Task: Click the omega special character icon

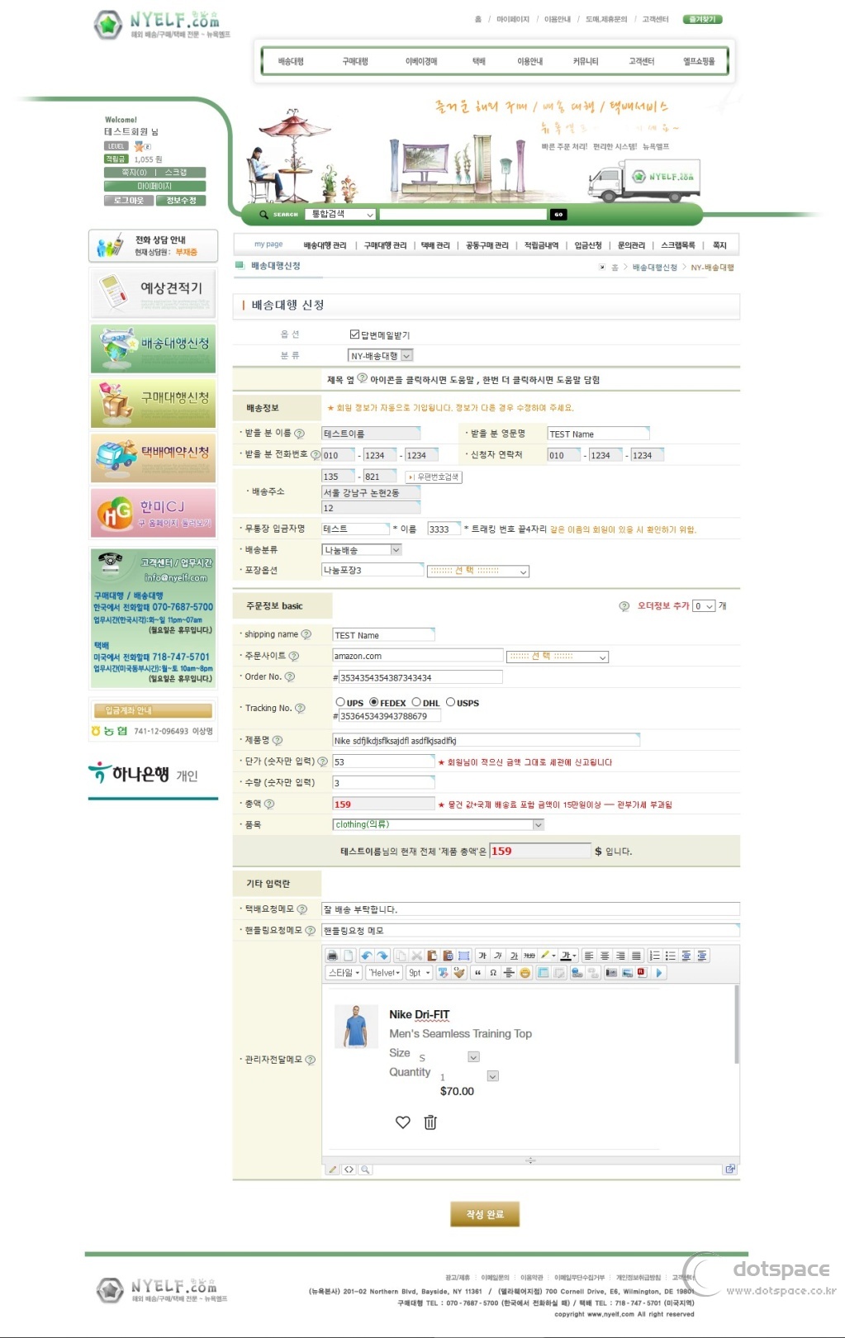Action: (x=493, y=973)
